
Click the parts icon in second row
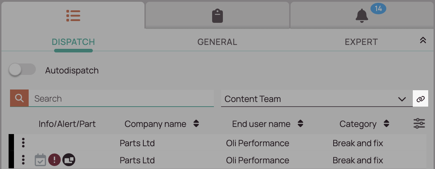[69, 160]
